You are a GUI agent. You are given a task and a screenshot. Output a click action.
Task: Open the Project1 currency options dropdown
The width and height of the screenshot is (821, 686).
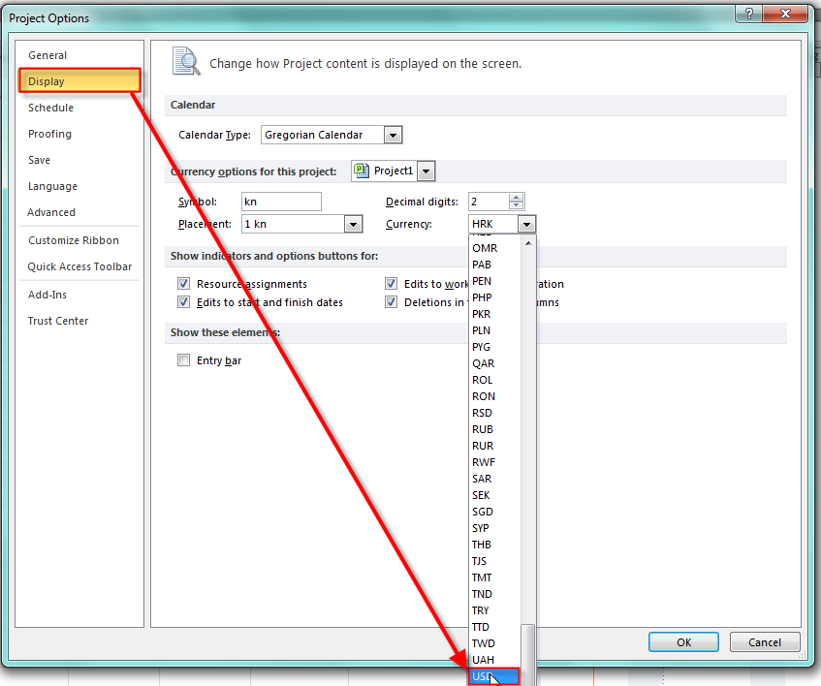[x=426, y=171]
